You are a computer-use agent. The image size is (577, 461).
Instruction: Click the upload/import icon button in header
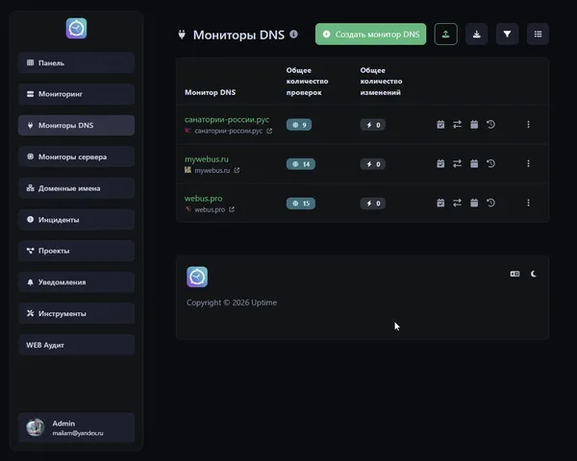(x=445, y=35)
